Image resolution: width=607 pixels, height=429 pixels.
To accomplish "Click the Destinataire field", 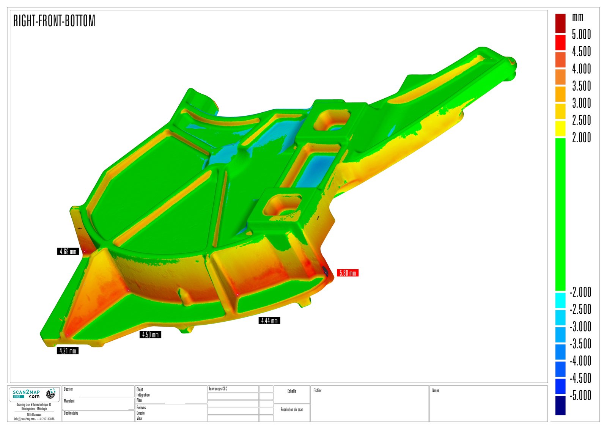I will (x=98, y=416).
